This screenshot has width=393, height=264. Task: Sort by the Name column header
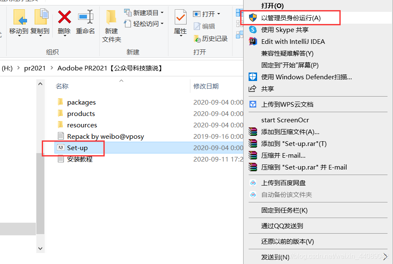[x=62, y=86]
